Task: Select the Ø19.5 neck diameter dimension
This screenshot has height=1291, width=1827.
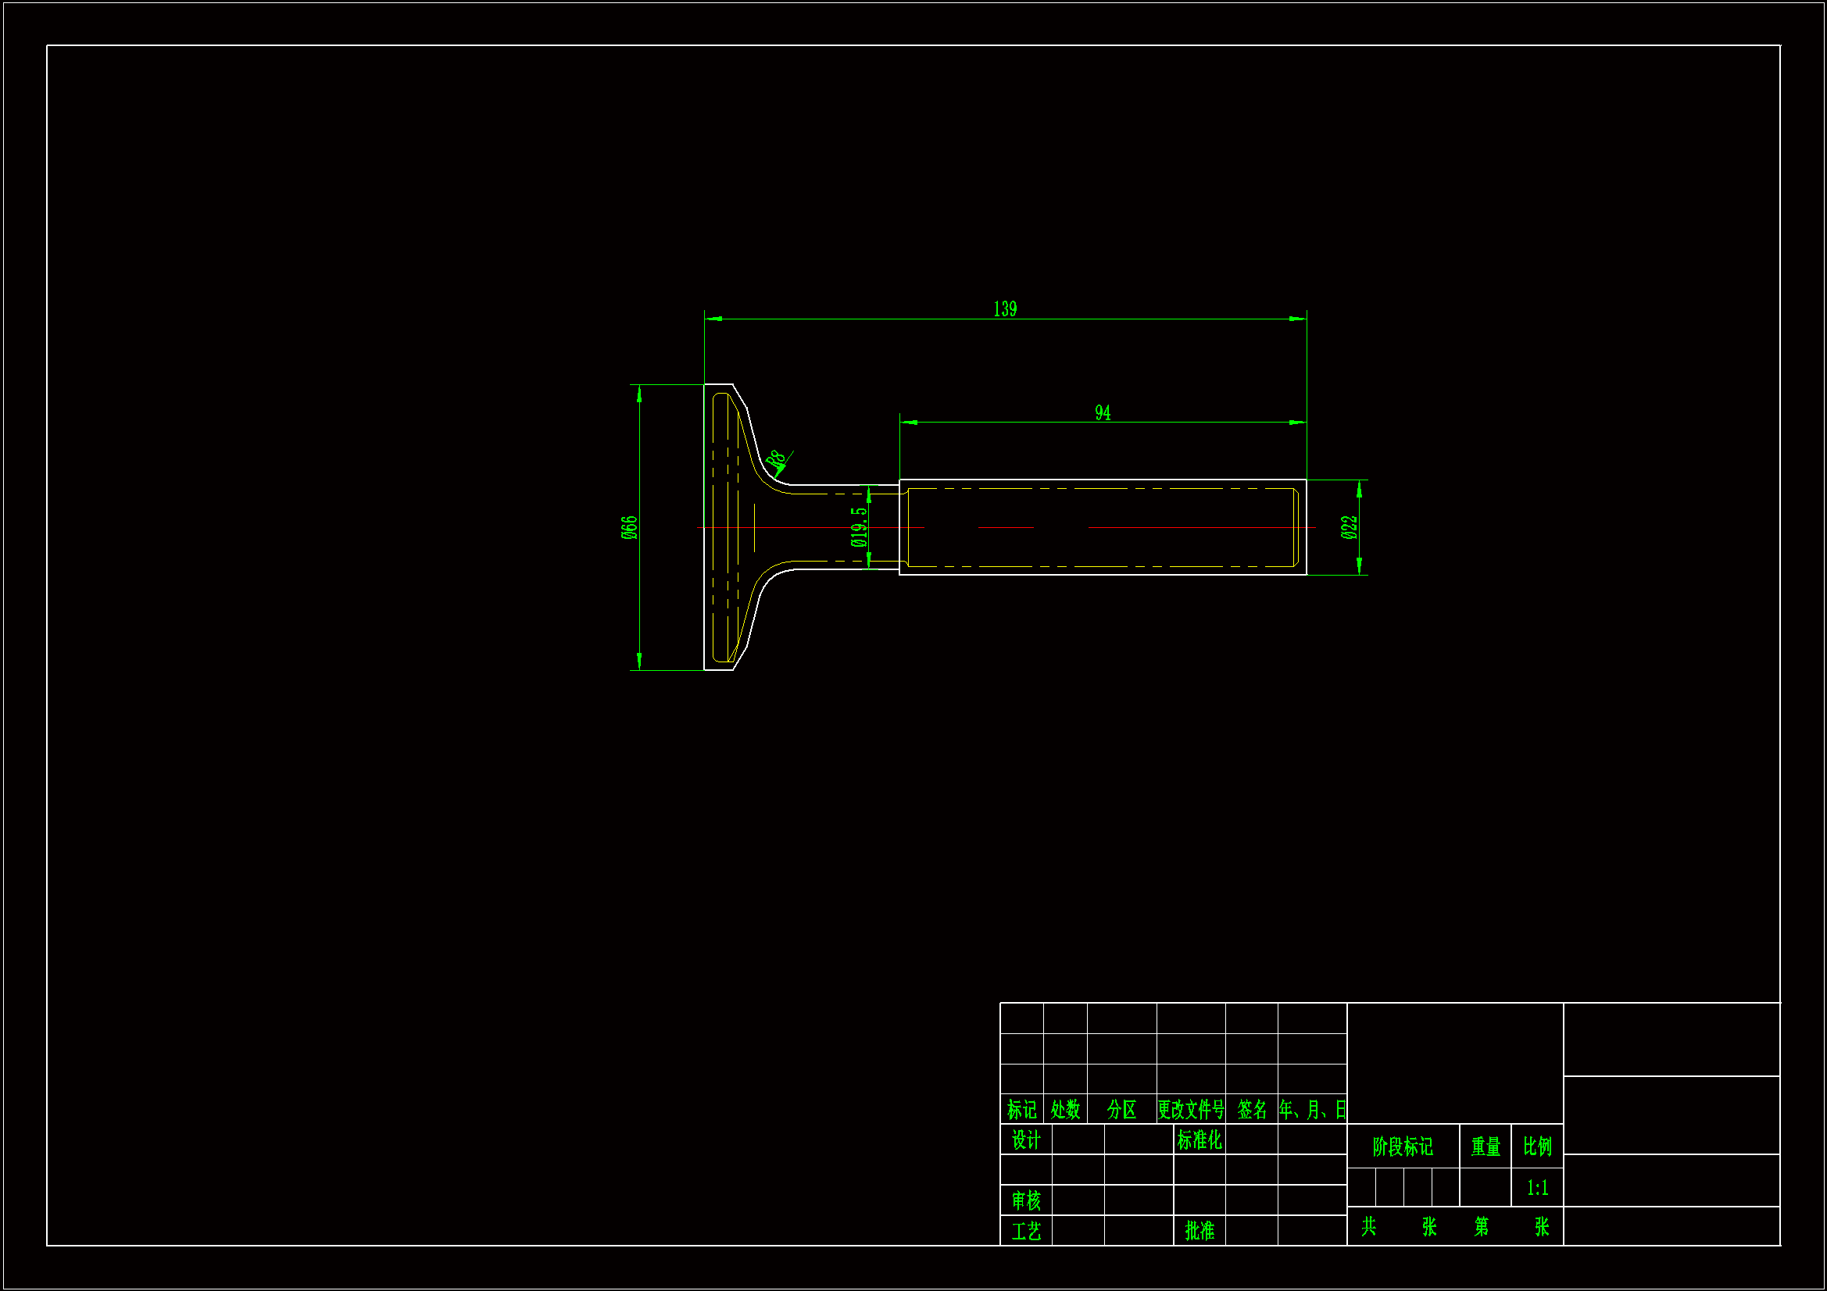Action: pos(859,527)
